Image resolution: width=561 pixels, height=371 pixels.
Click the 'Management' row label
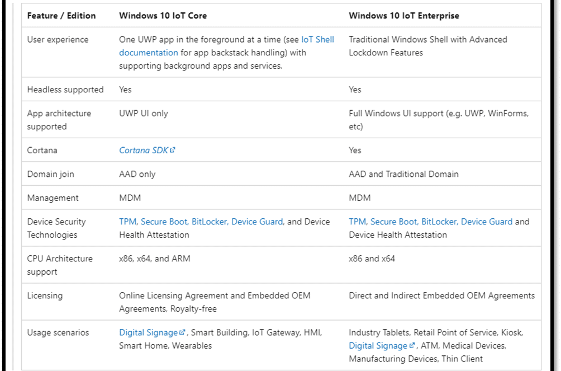point(53,198)
